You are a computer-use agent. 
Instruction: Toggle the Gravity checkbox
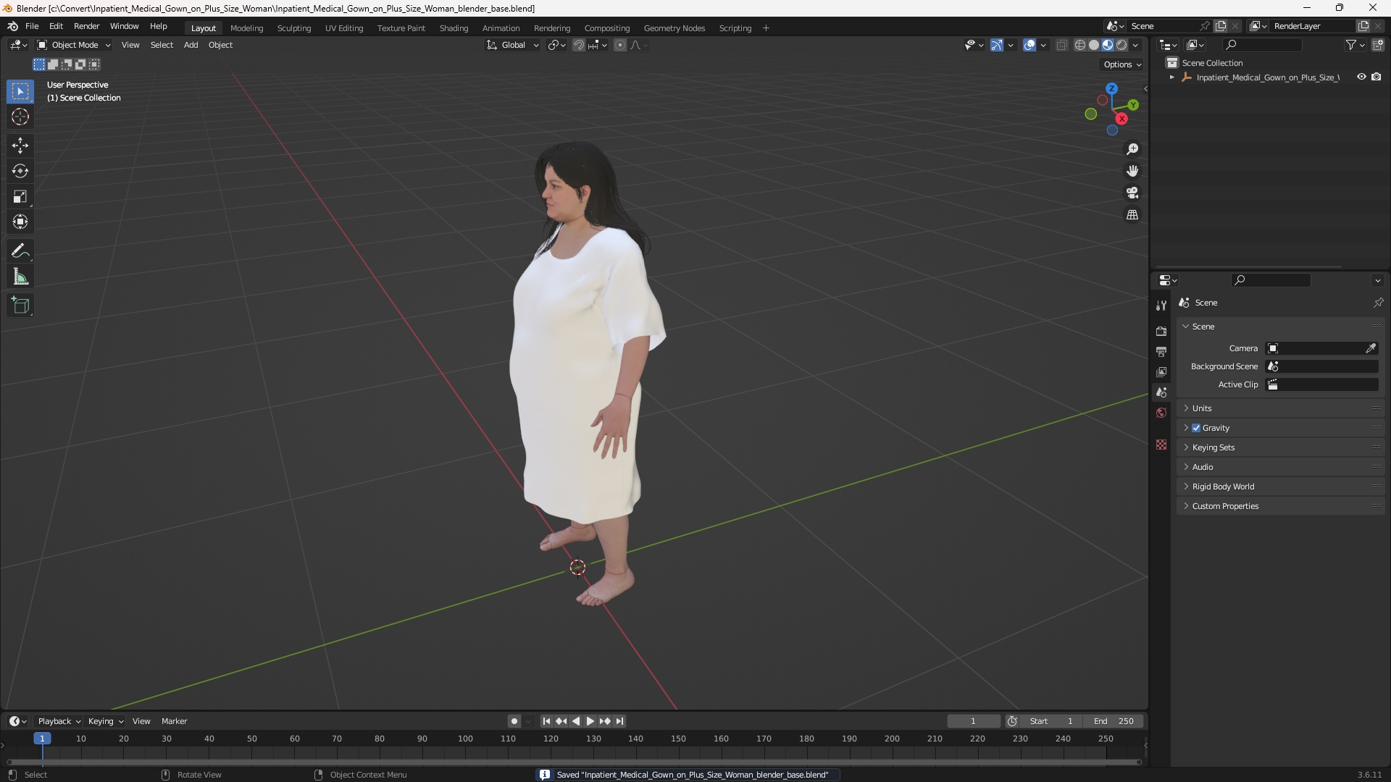[1196, 428]
